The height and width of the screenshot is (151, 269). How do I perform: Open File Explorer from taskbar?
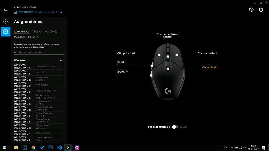pos(16,148)
